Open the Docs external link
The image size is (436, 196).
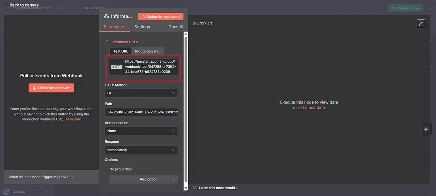coord(176,27)
